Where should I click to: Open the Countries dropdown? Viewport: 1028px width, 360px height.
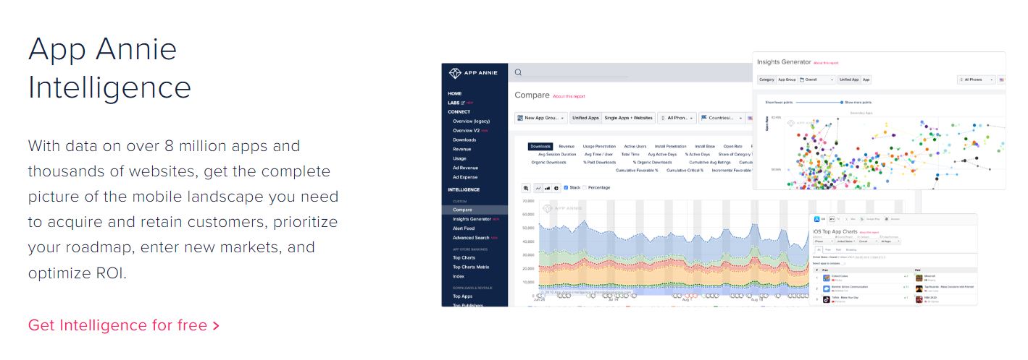722,118
